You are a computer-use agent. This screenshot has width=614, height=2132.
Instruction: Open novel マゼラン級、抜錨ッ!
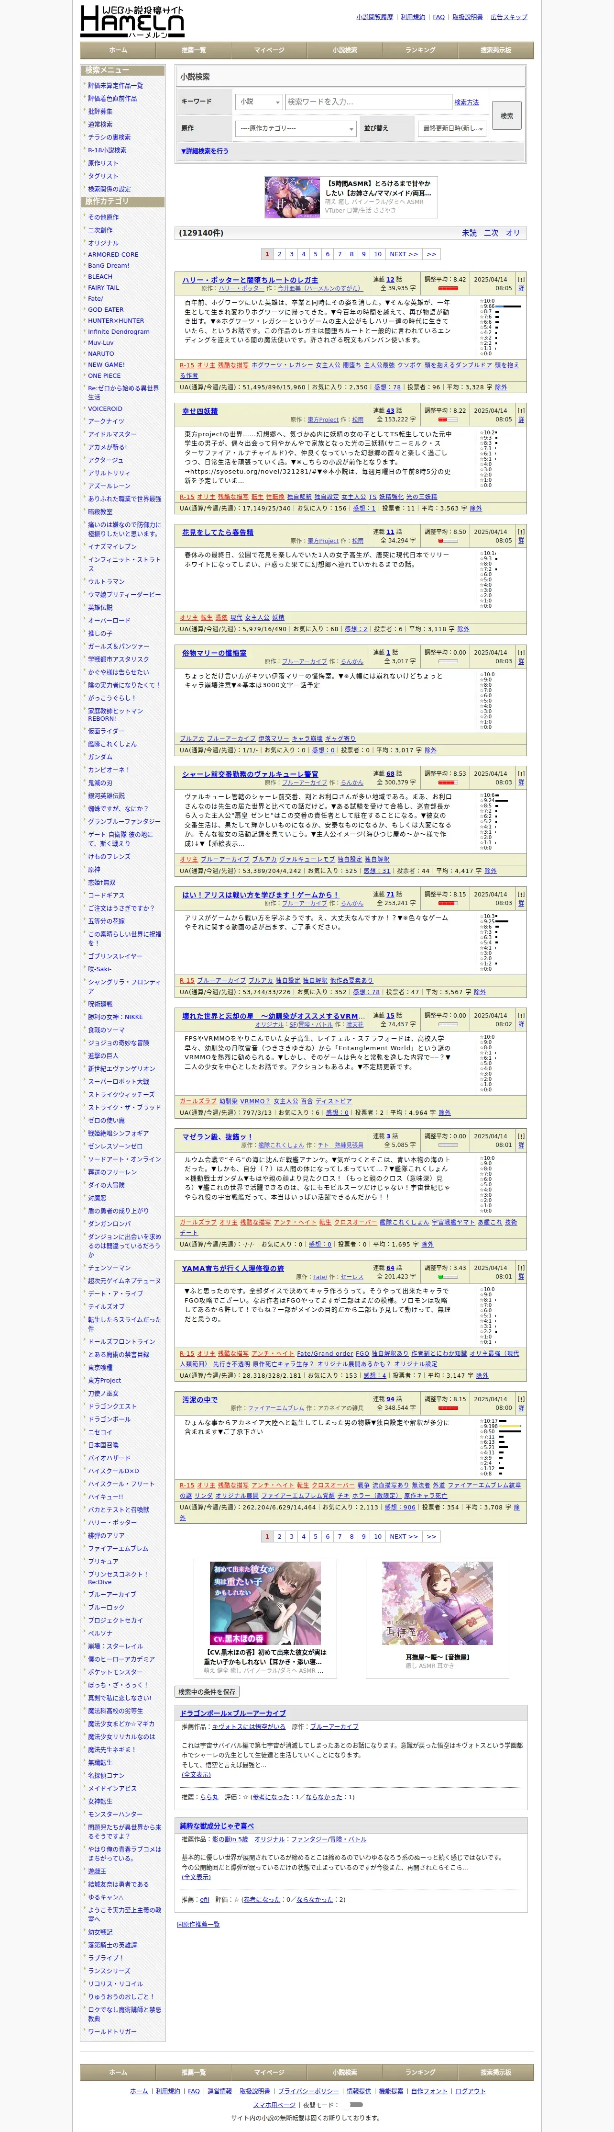217,1136
